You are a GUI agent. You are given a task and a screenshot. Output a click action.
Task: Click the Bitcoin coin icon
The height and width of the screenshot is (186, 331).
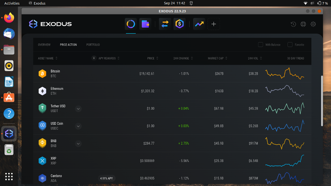point(42,74)
